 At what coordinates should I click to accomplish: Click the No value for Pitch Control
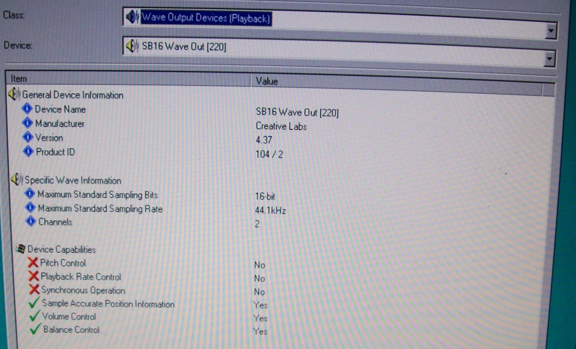(259, 265)
